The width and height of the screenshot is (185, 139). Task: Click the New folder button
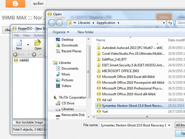pos(86,32)
